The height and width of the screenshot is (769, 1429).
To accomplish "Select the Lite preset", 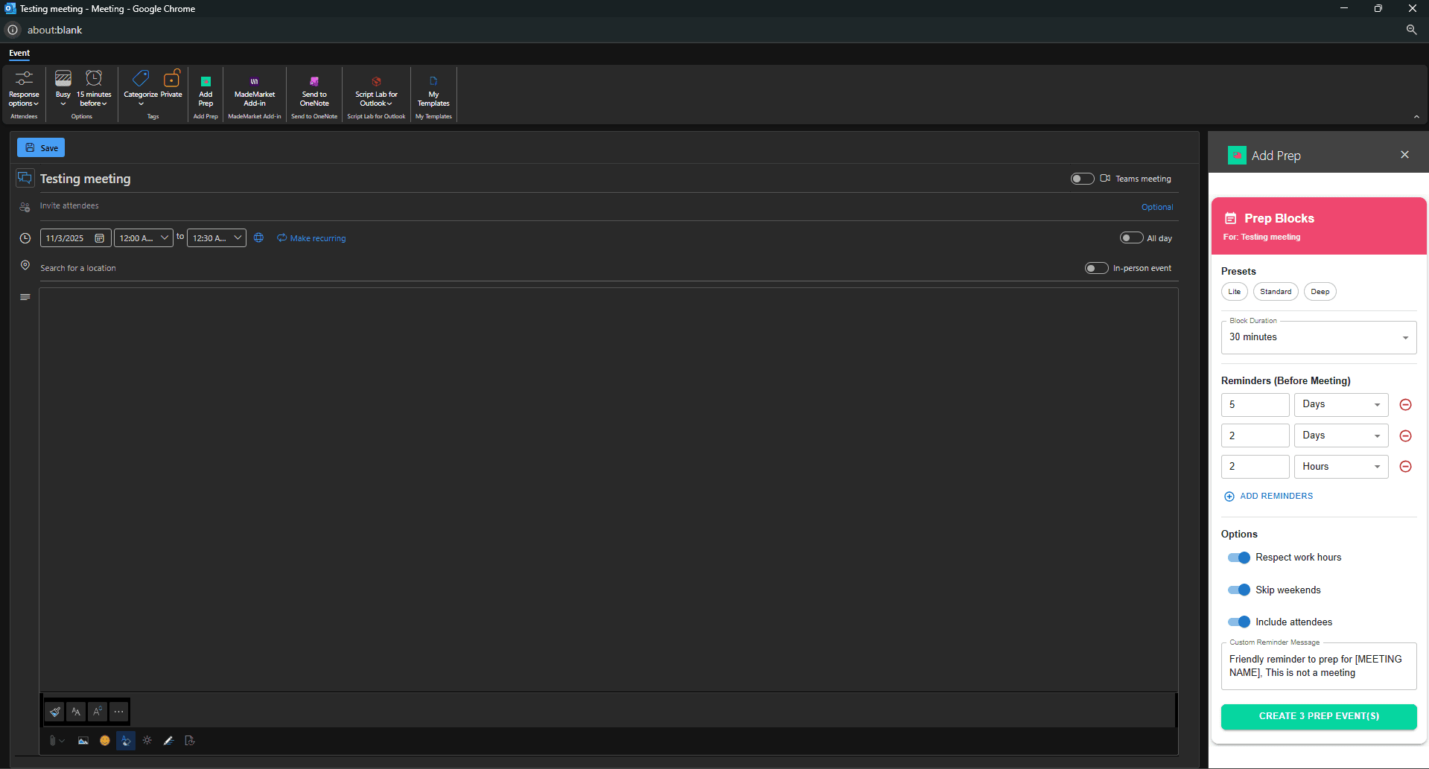I will (1234, 292).
